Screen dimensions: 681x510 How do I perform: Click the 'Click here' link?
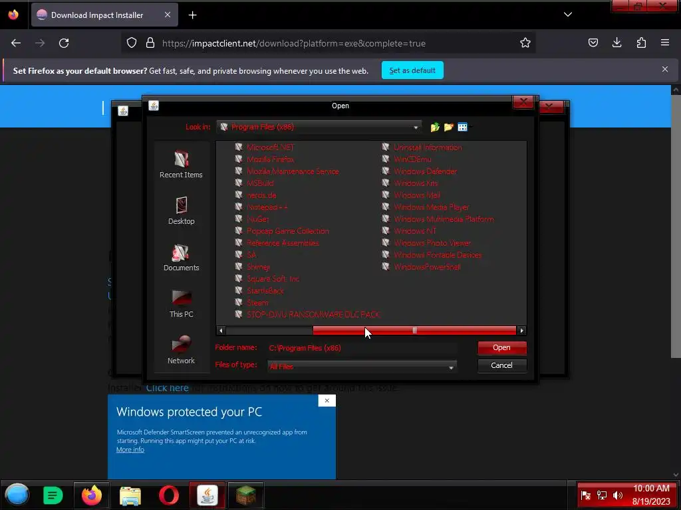pyautogui.click(x=167, y=388)
